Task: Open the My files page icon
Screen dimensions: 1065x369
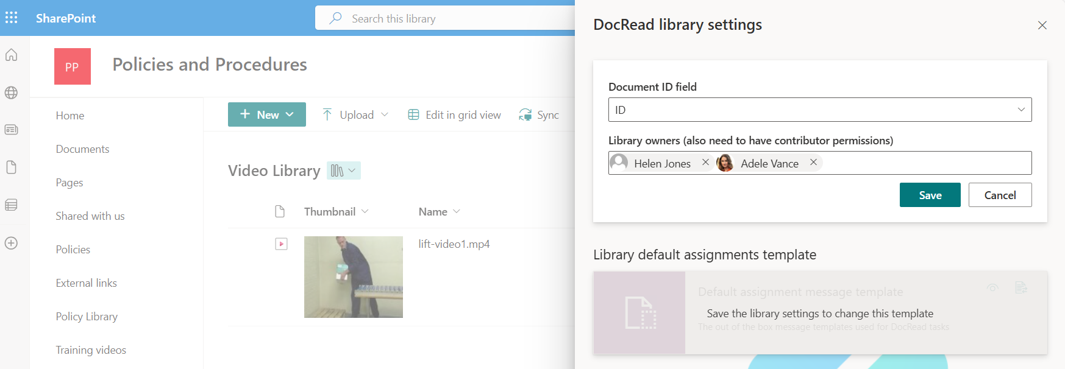Action: (11, 167)
